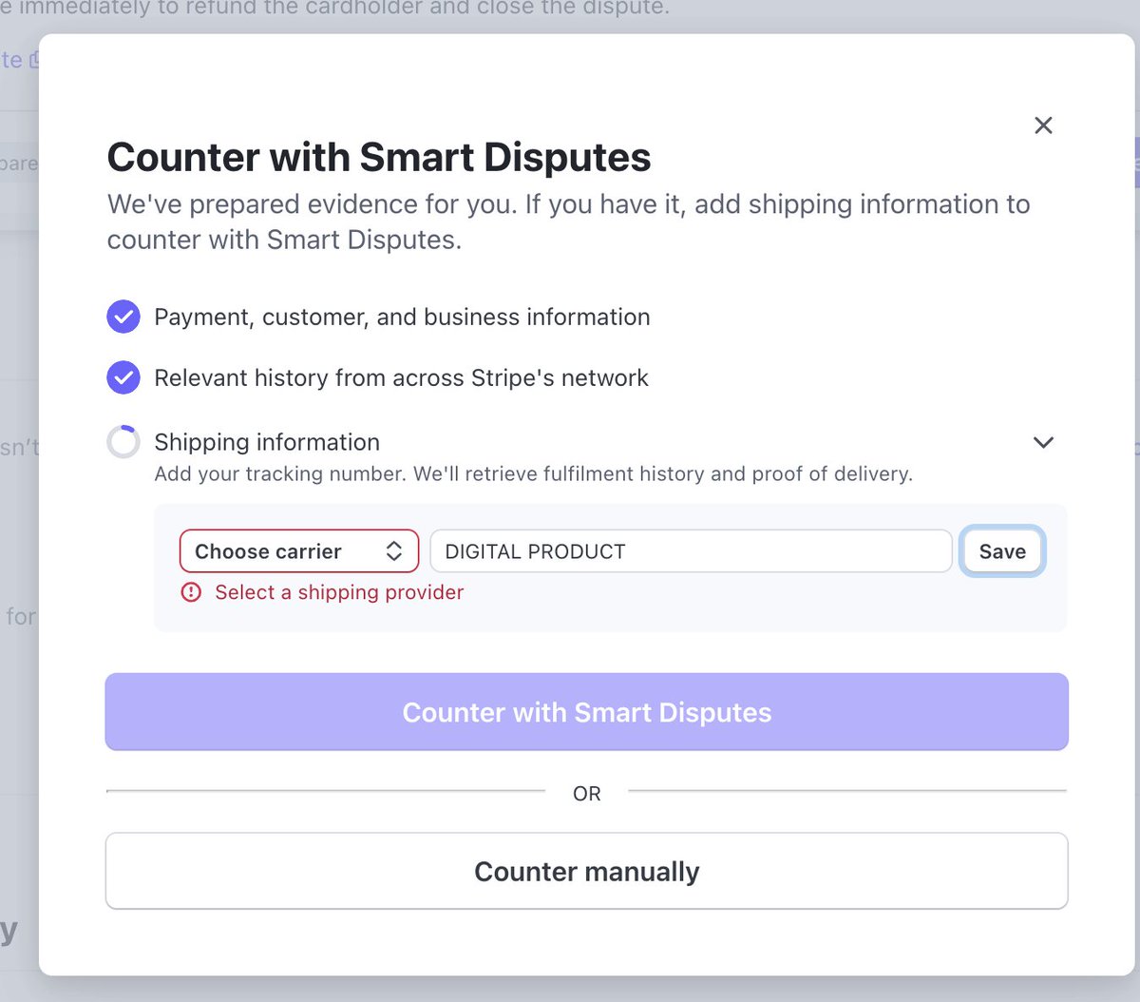The width and height of the screenshot is (1140, 1002).
Task: Save the shipping tracking information
Action: click(1002, 551)
